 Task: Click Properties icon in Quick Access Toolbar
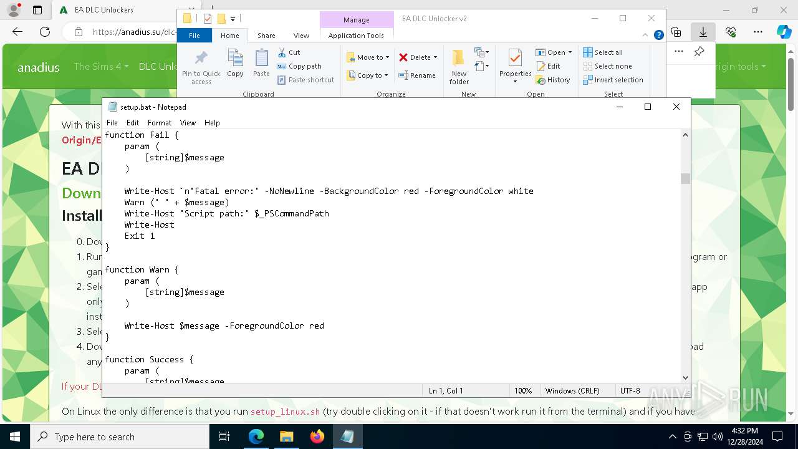[208, 19]
